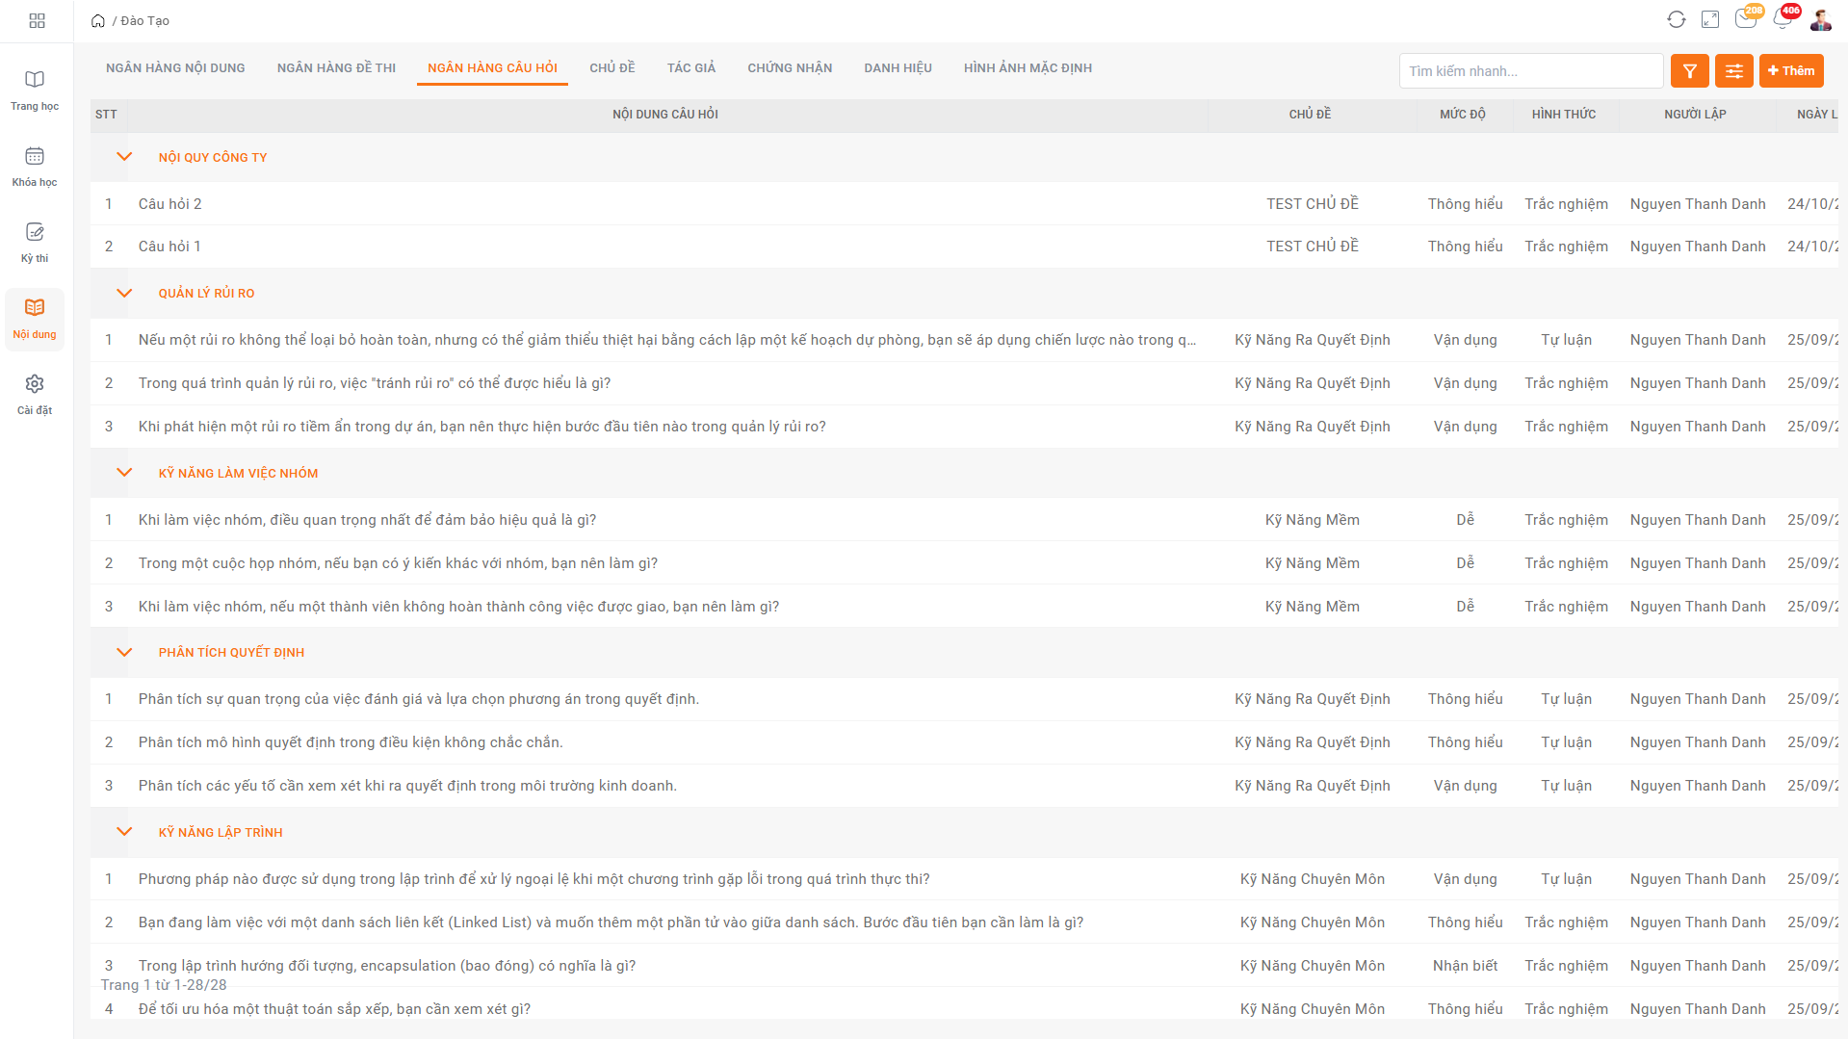This screenshot has width=1848, height=1039.
Task: Open notifications bell showing 406
Action: 1783,19
